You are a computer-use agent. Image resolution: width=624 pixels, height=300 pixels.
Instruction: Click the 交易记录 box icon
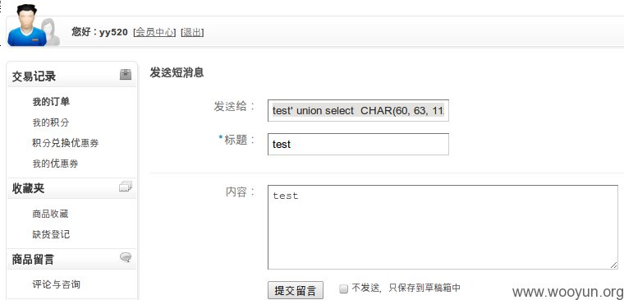126,74
